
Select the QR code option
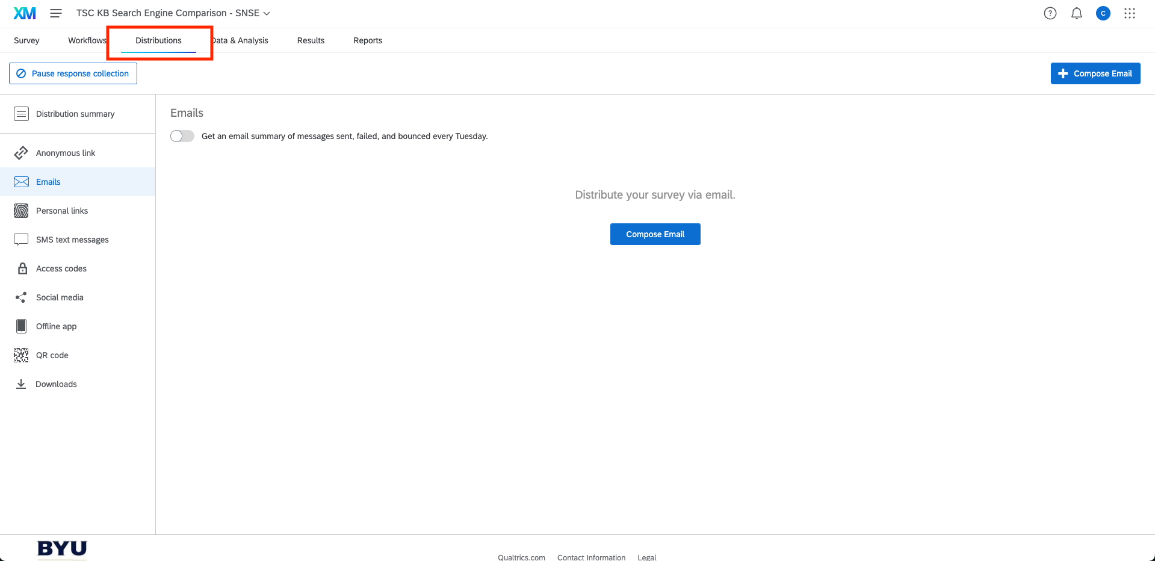click(52, 355)
